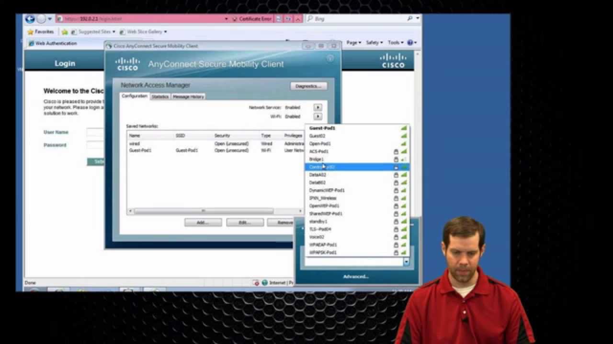Click the Security column header

tap(235, 136)
